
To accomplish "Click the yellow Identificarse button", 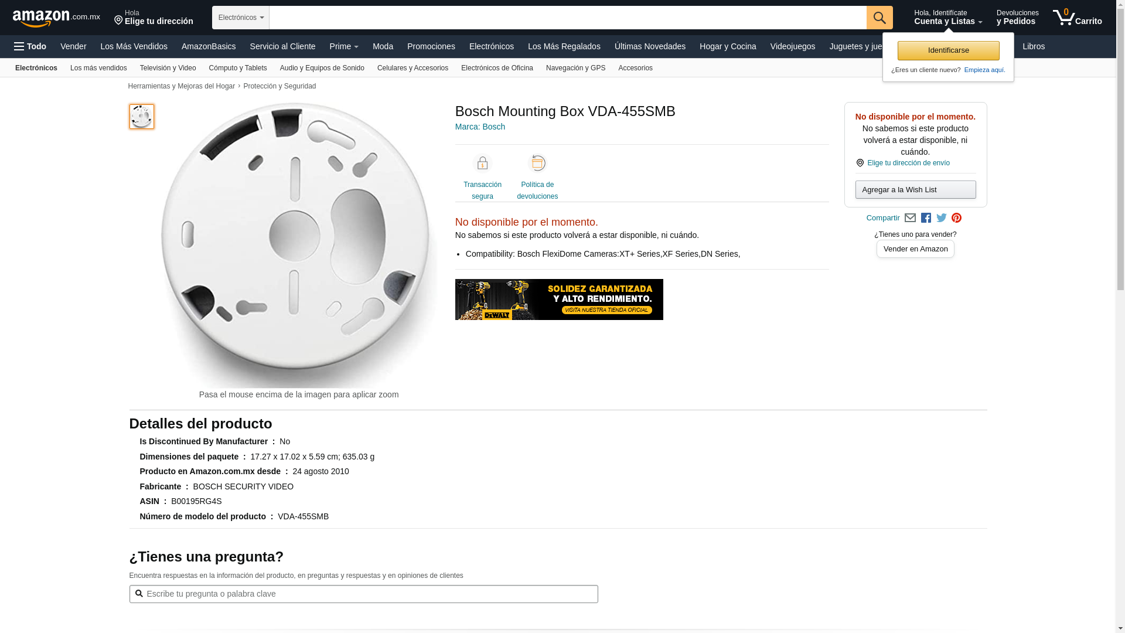I will click(x=948, y=50).
